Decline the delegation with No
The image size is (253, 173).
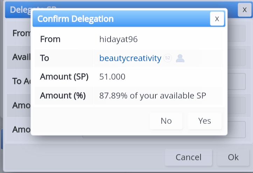click(166, 121)
